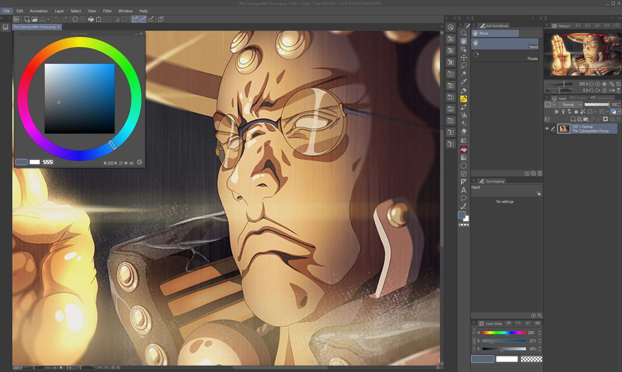Select the Blend tool
Image resolution: width=622 pixels, height=372 pixels.
pyautogui.click(x=463, y=140)
